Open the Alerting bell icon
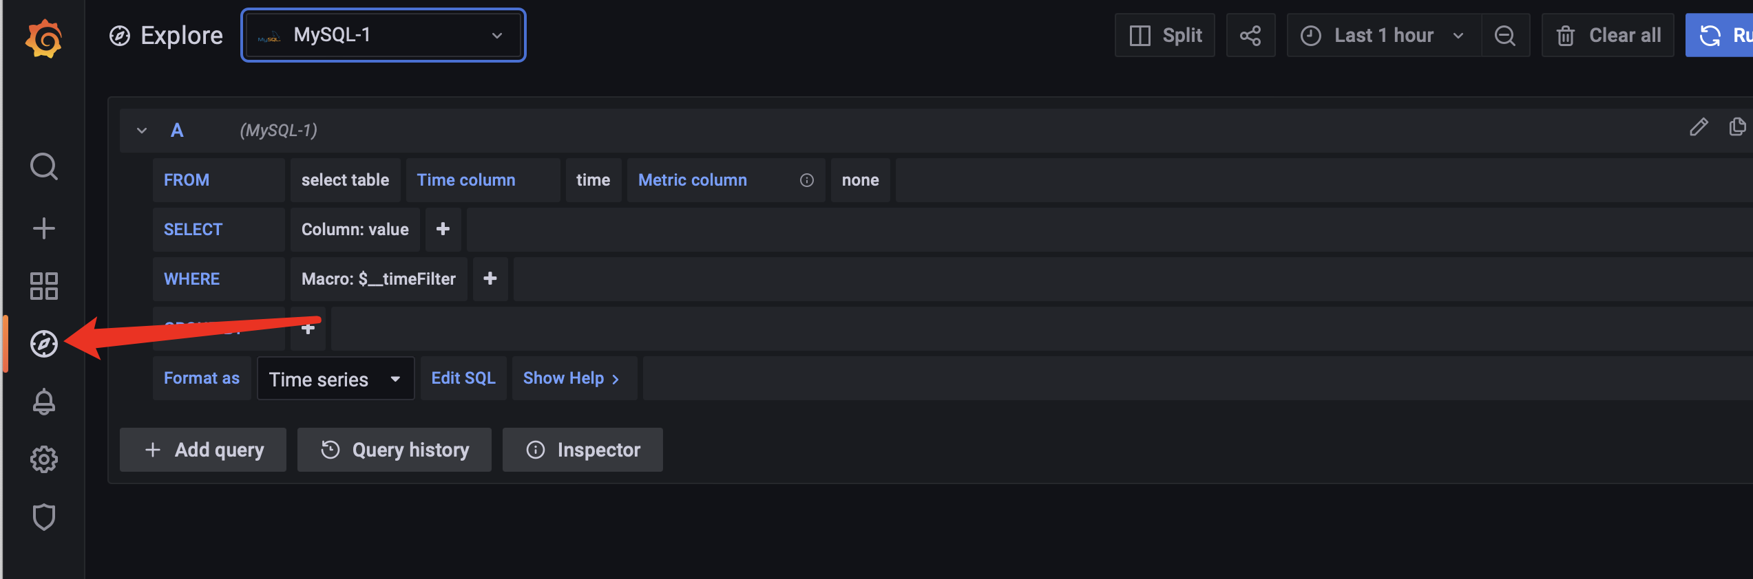 tap(44, 402)
